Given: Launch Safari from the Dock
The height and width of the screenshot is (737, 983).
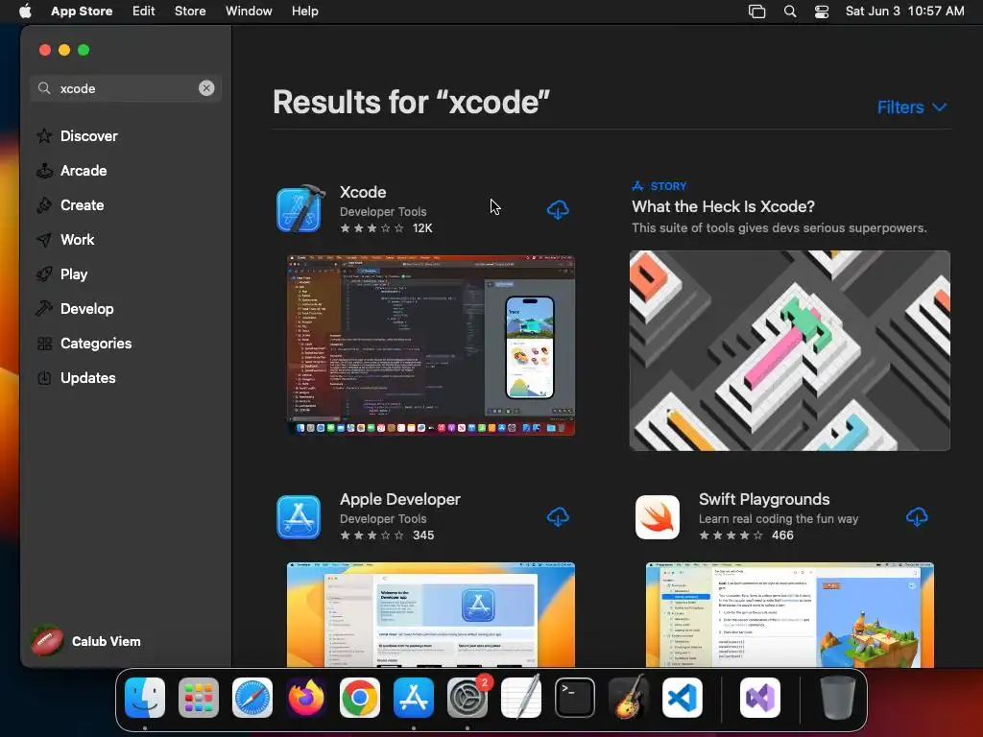Looking at the screenshot, I should coord(252,698).
